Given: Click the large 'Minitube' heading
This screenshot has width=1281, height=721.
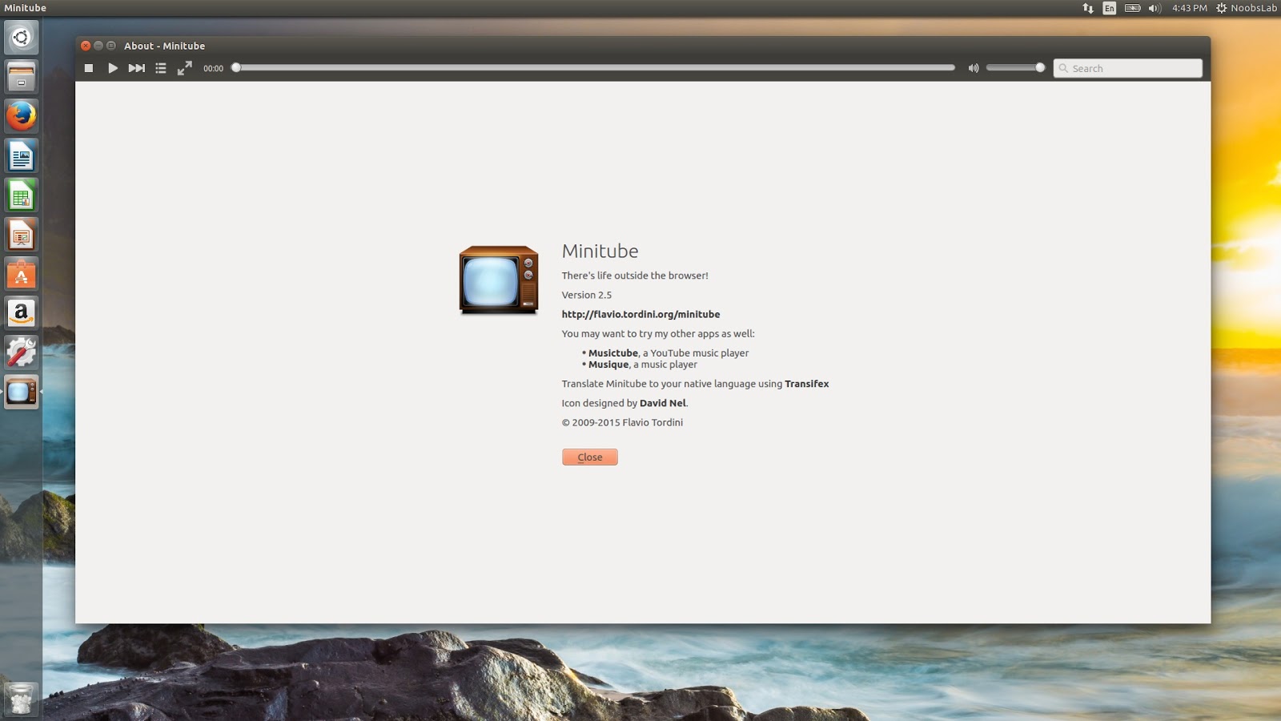Looking at the screenshot, I should pyautogui.click(x=600, y=251).
